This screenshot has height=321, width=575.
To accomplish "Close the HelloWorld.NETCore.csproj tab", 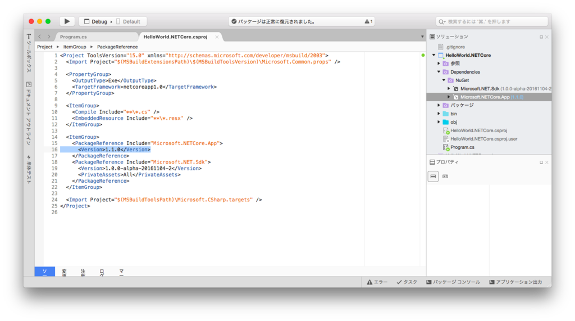I will click(x=217, y=37).
